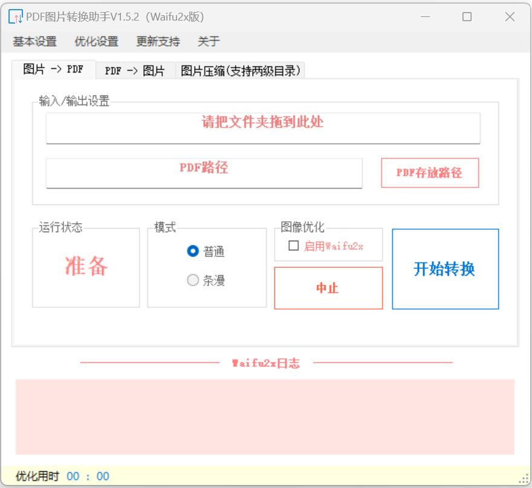Click the 00 : 00 timer value

click(x=88, y=476)
